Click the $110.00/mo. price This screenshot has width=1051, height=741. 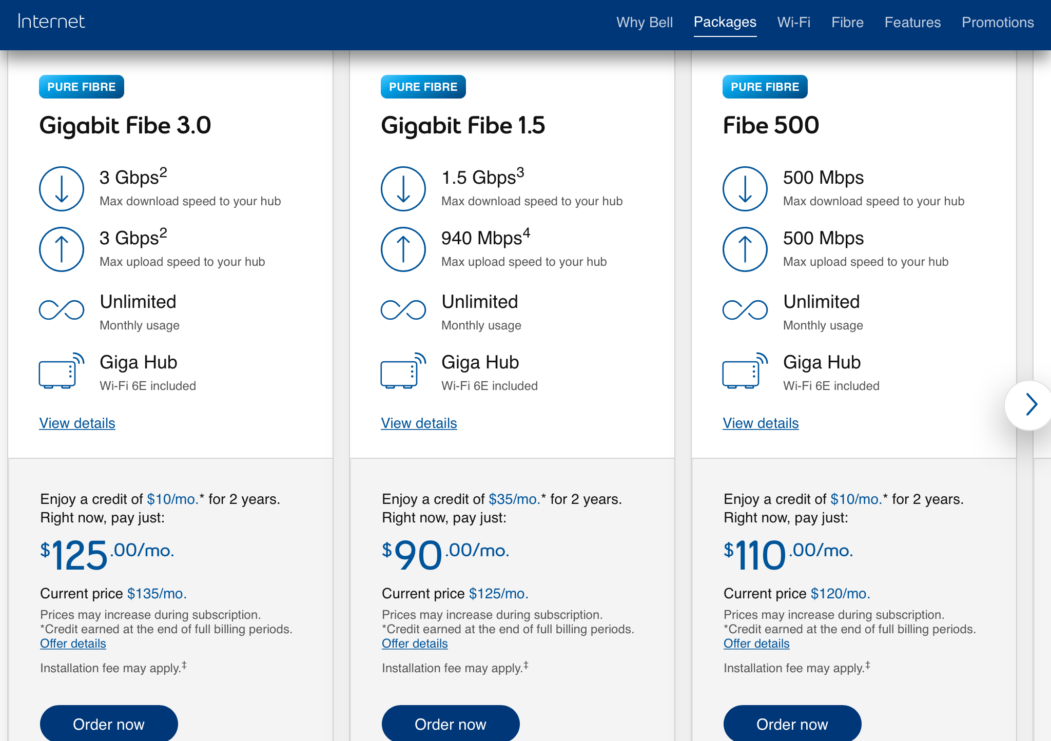[788, 555]
